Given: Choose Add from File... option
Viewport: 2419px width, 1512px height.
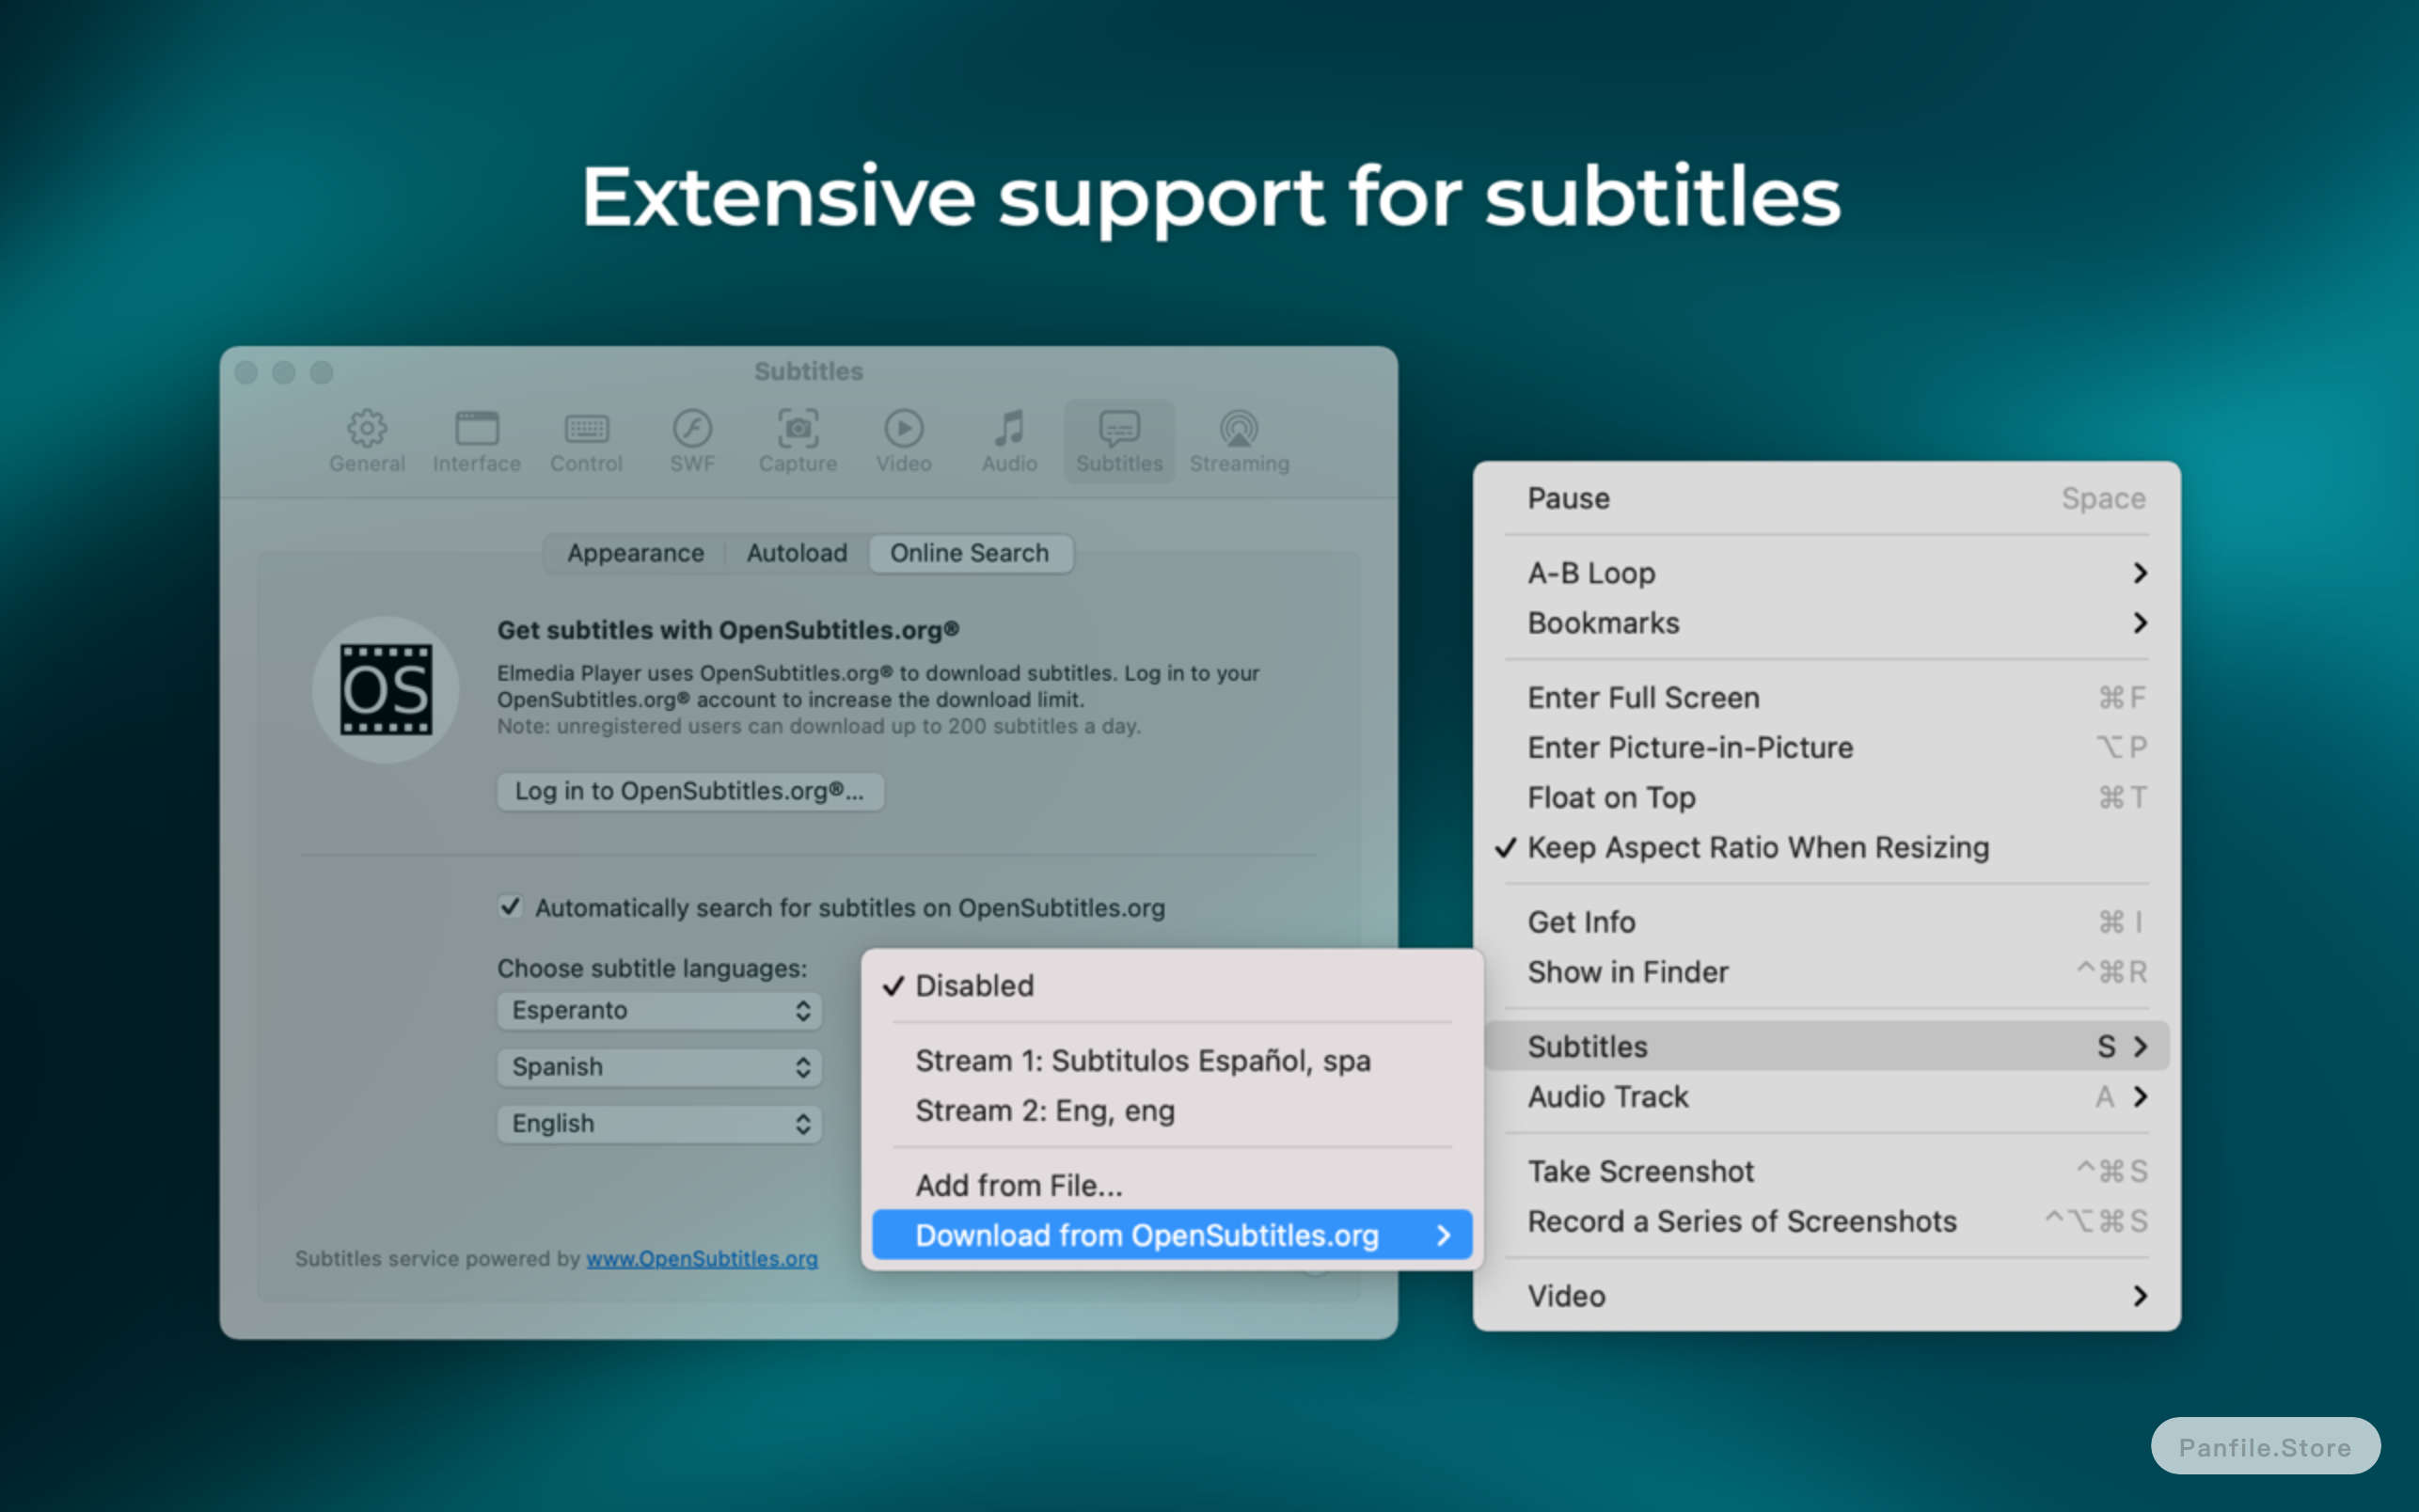Looking at the screenshot, I should coord(1172,1185).
